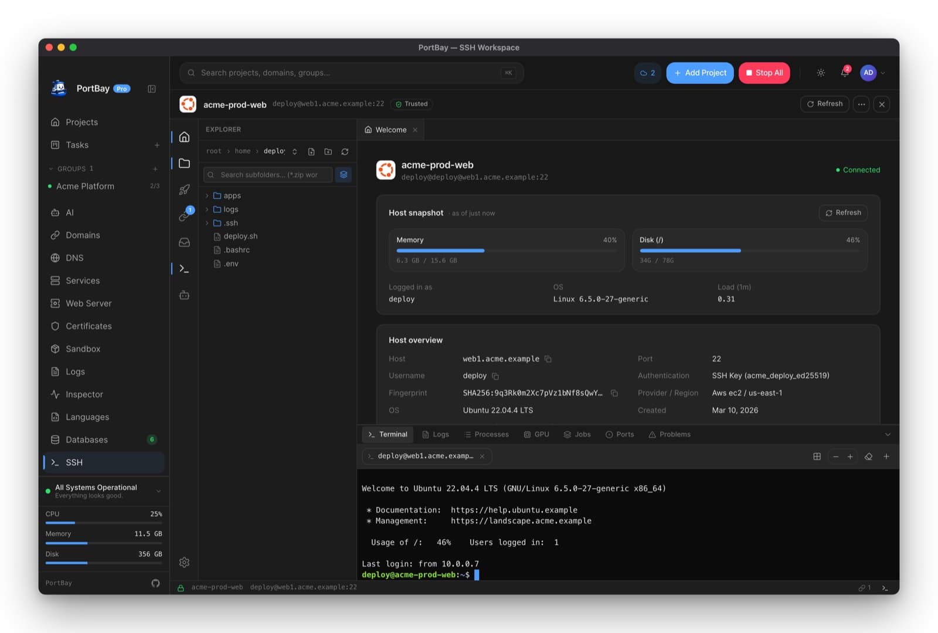
Task: Add a new terminal session
Action: 886,456
